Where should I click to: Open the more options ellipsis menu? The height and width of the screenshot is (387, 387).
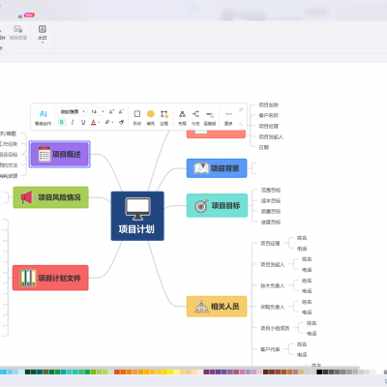click(x=228, y=117)
